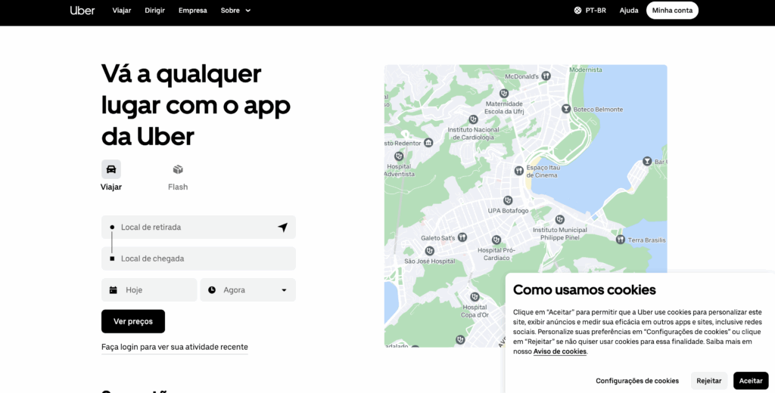Click UPA Botafogo map pin
This screenshot has width=775, height=393.
[508, 200]
